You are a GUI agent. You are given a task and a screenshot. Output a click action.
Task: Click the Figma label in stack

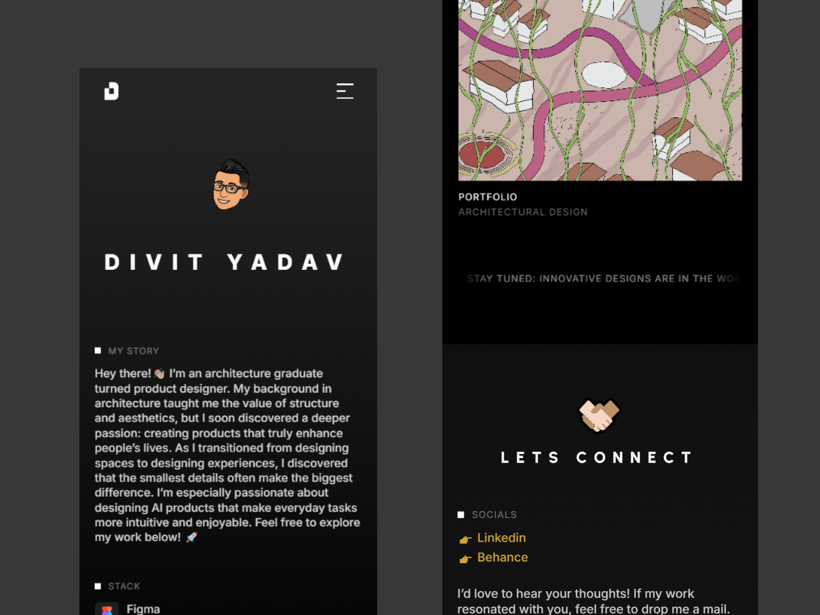143,609
